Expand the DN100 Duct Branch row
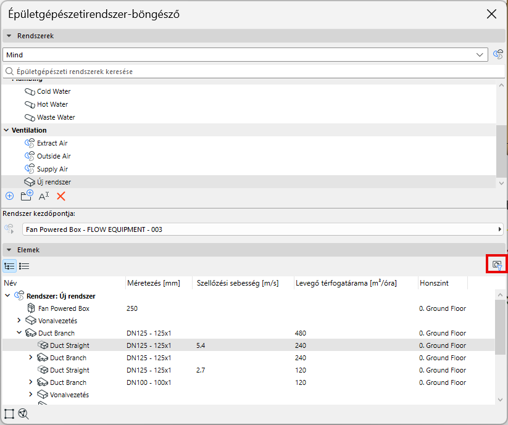Viewport: 508px width, 425px height. (x=31, y=382)
